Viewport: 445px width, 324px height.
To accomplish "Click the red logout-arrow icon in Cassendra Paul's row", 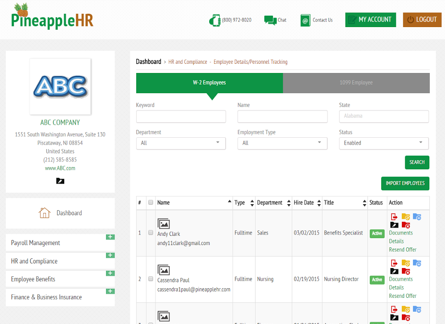I will coord(394,263).
